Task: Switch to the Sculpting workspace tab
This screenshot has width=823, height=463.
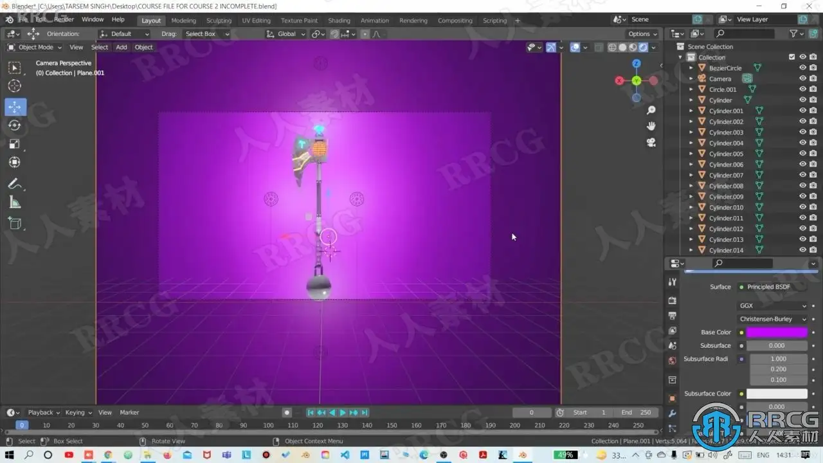Action: 219,21
